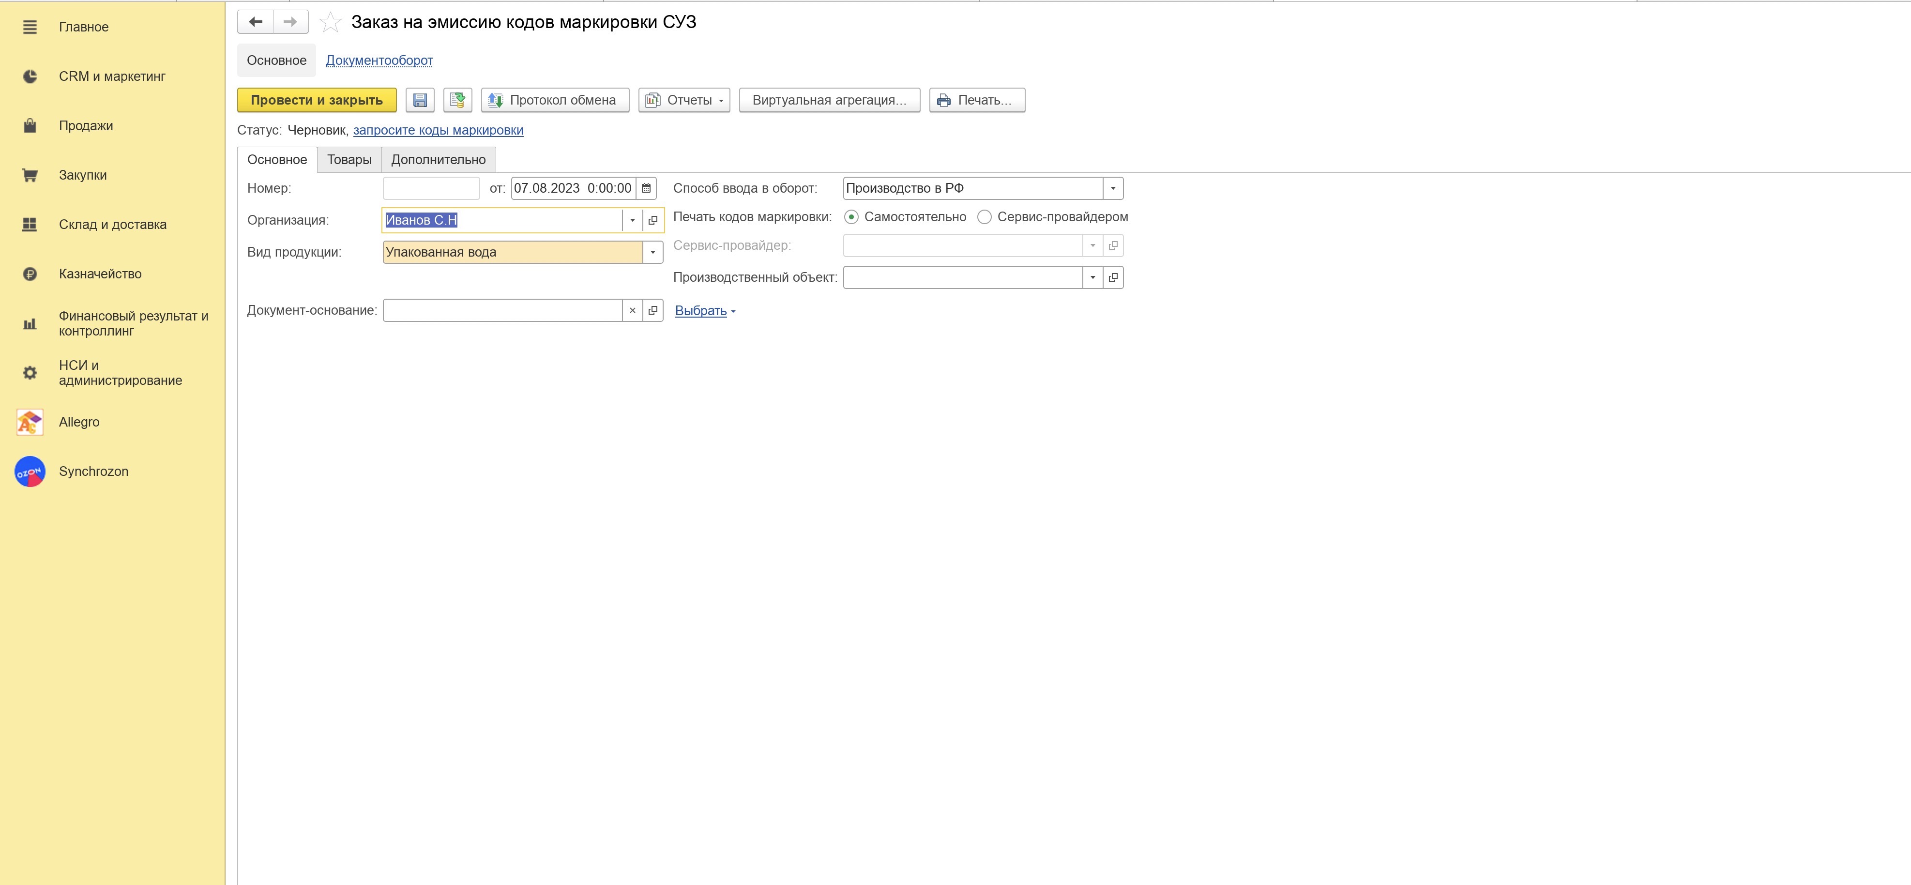
Task: Open the Производственный объект record with the open icon
Action: coord(1113,277)
